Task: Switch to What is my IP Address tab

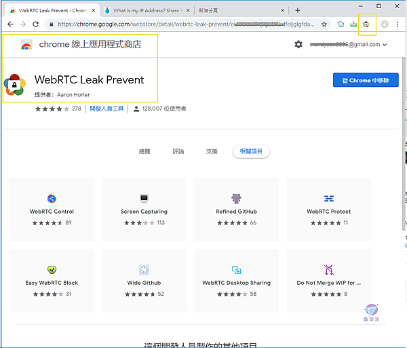Action: click(147, 10)
